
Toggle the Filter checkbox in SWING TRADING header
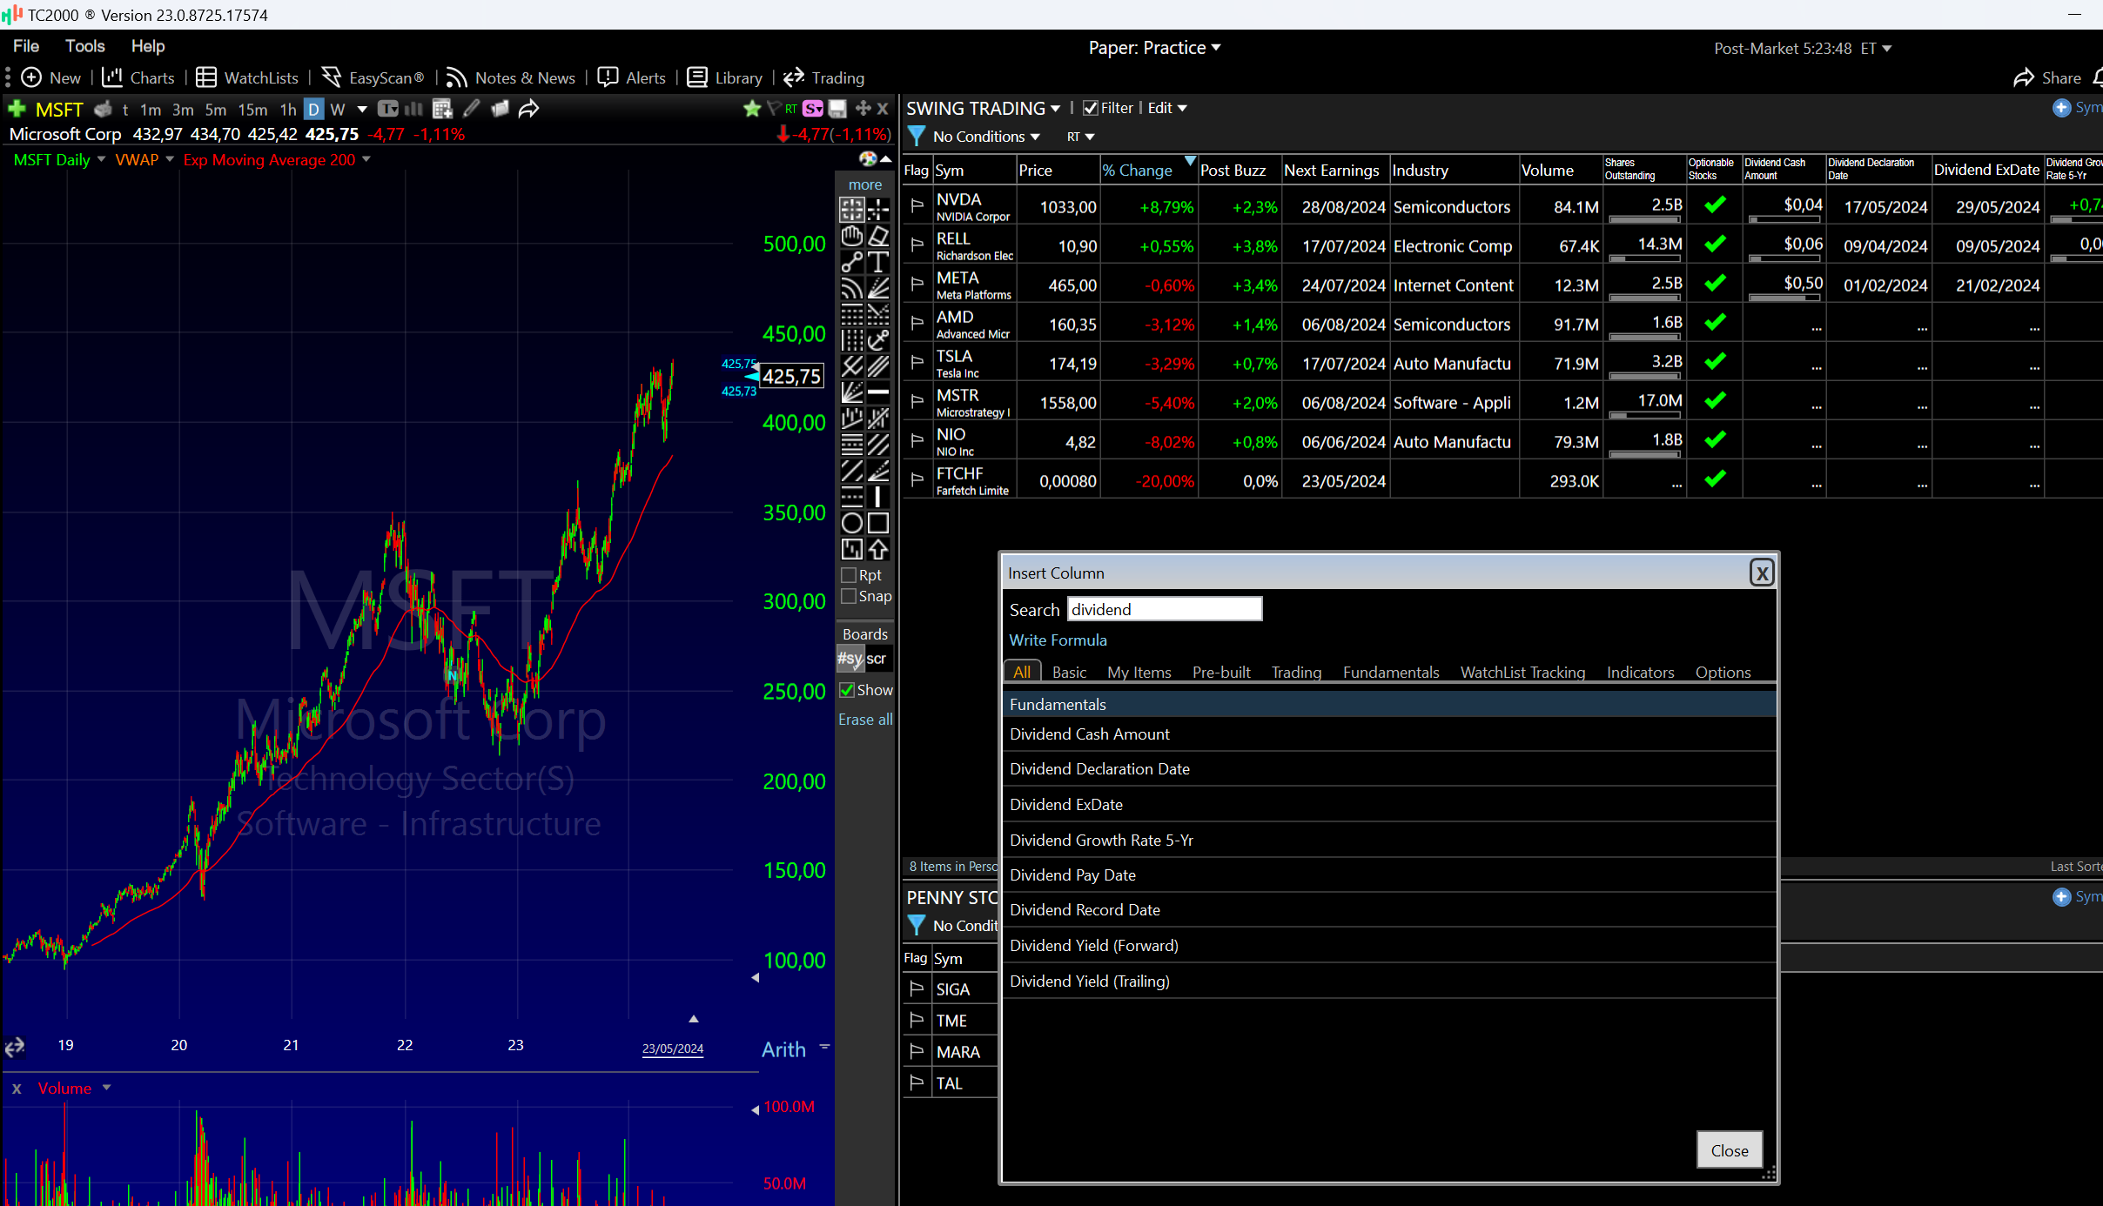click(1091, 108)
